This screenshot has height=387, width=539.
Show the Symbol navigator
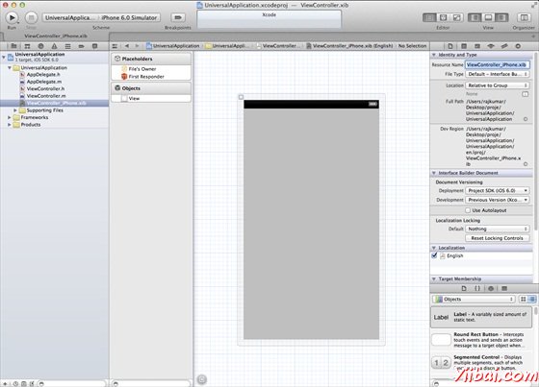[x=27, y=46]
